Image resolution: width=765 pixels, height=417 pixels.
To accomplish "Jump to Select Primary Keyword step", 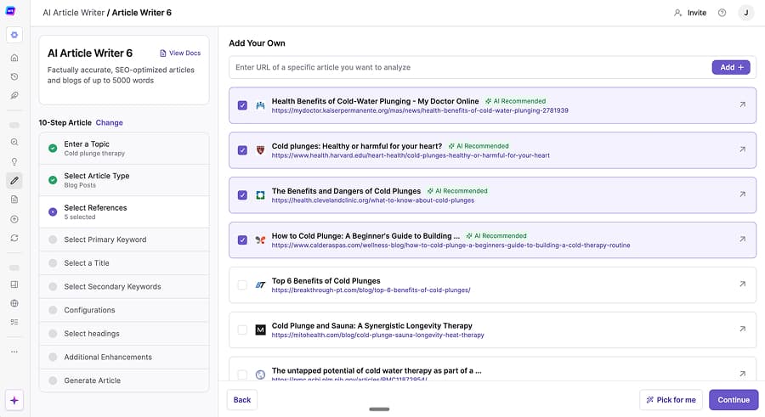I will coord(124,239).
